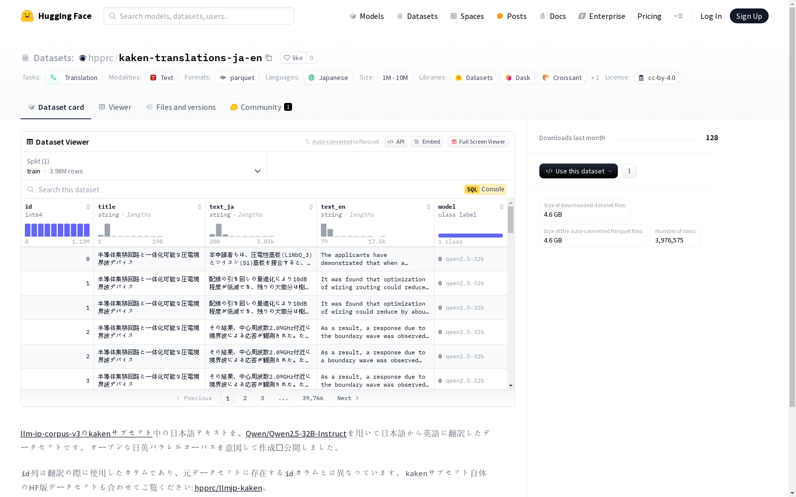Open the hpprc profile link
The height and width of the screenshot is (497, 796).
101,58
